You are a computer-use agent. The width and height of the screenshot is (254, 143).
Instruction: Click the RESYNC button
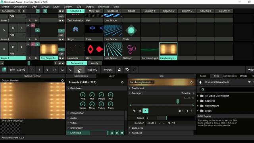tap(92, 70)
